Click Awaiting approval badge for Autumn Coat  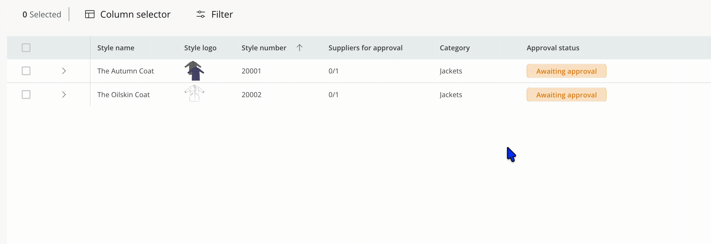coord(566,71)
